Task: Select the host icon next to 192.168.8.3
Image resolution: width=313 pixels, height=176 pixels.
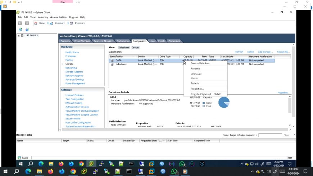Action: pyautogui.click(x=22, y=36)
